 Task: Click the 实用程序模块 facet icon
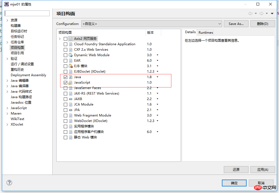pos(71,126)
